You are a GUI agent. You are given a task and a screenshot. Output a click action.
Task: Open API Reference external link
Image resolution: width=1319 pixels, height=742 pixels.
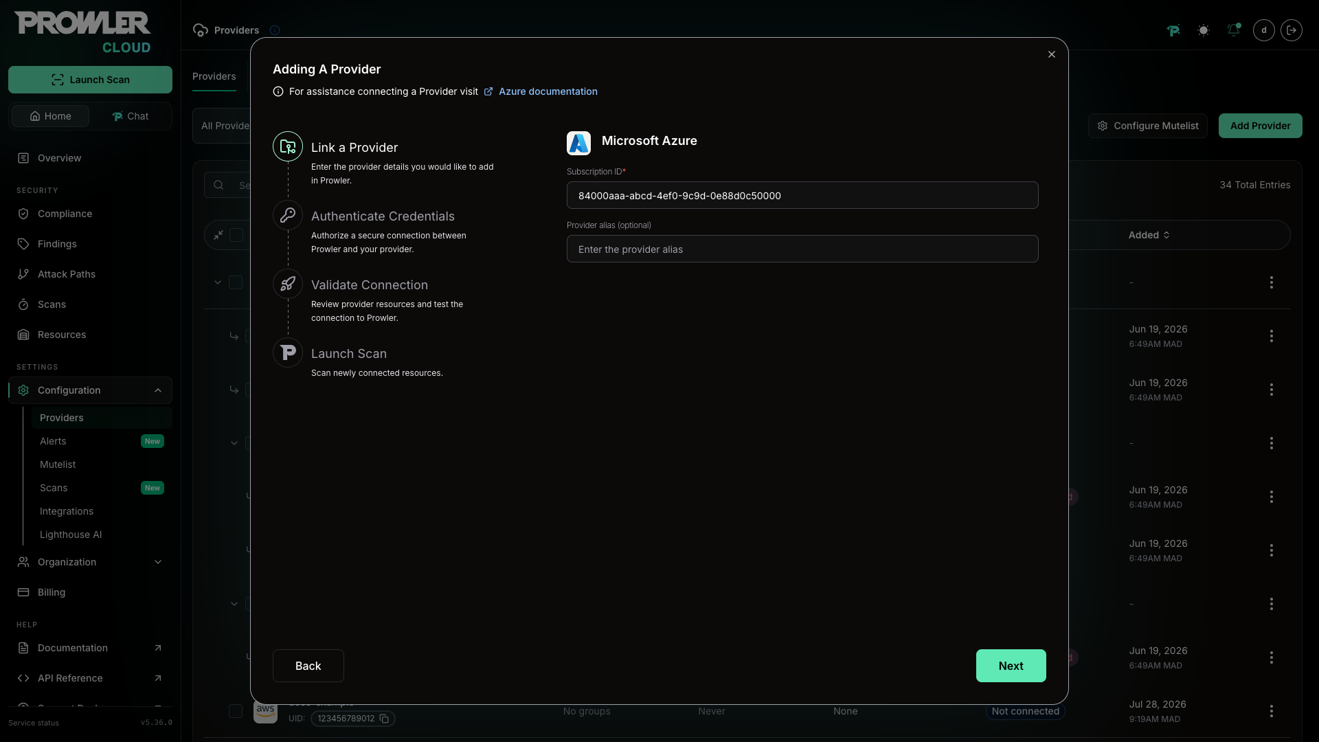click(90, 678)
